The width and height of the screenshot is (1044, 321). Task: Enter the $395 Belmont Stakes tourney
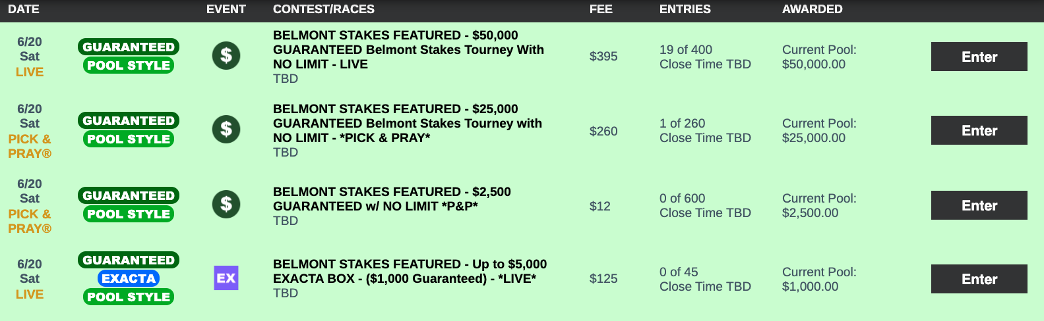[x=979, y=57]
